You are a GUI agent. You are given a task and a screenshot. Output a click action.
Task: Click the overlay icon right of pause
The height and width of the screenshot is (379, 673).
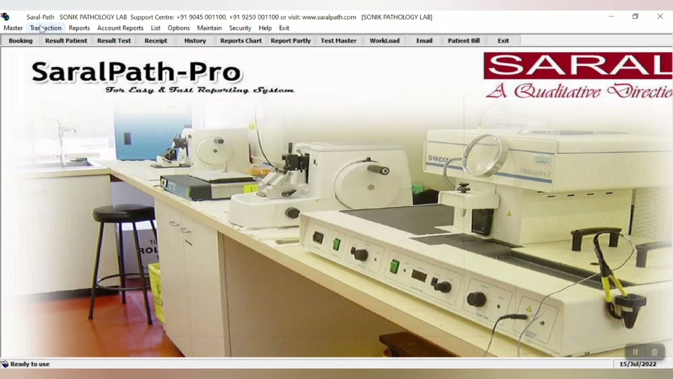[655, 352]
